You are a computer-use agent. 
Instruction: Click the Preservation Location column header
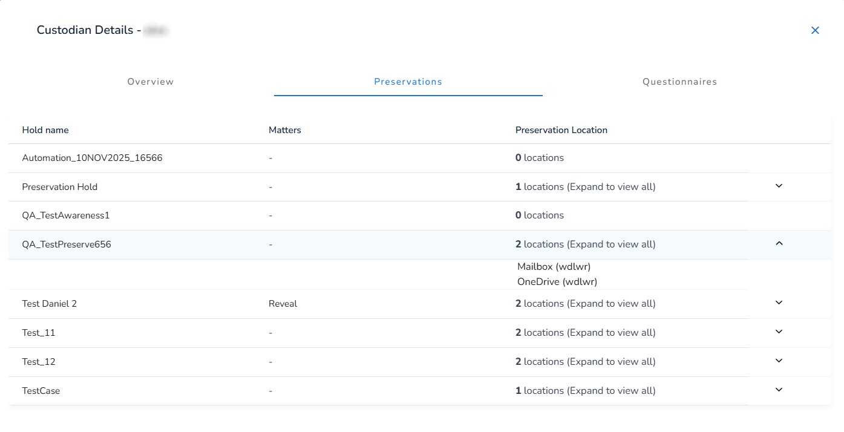(561, 130)
